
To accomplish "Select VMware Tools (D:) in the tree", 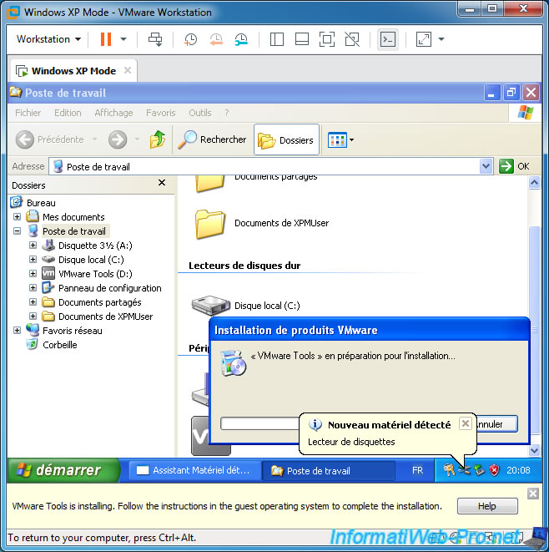I will coord(95,274).
